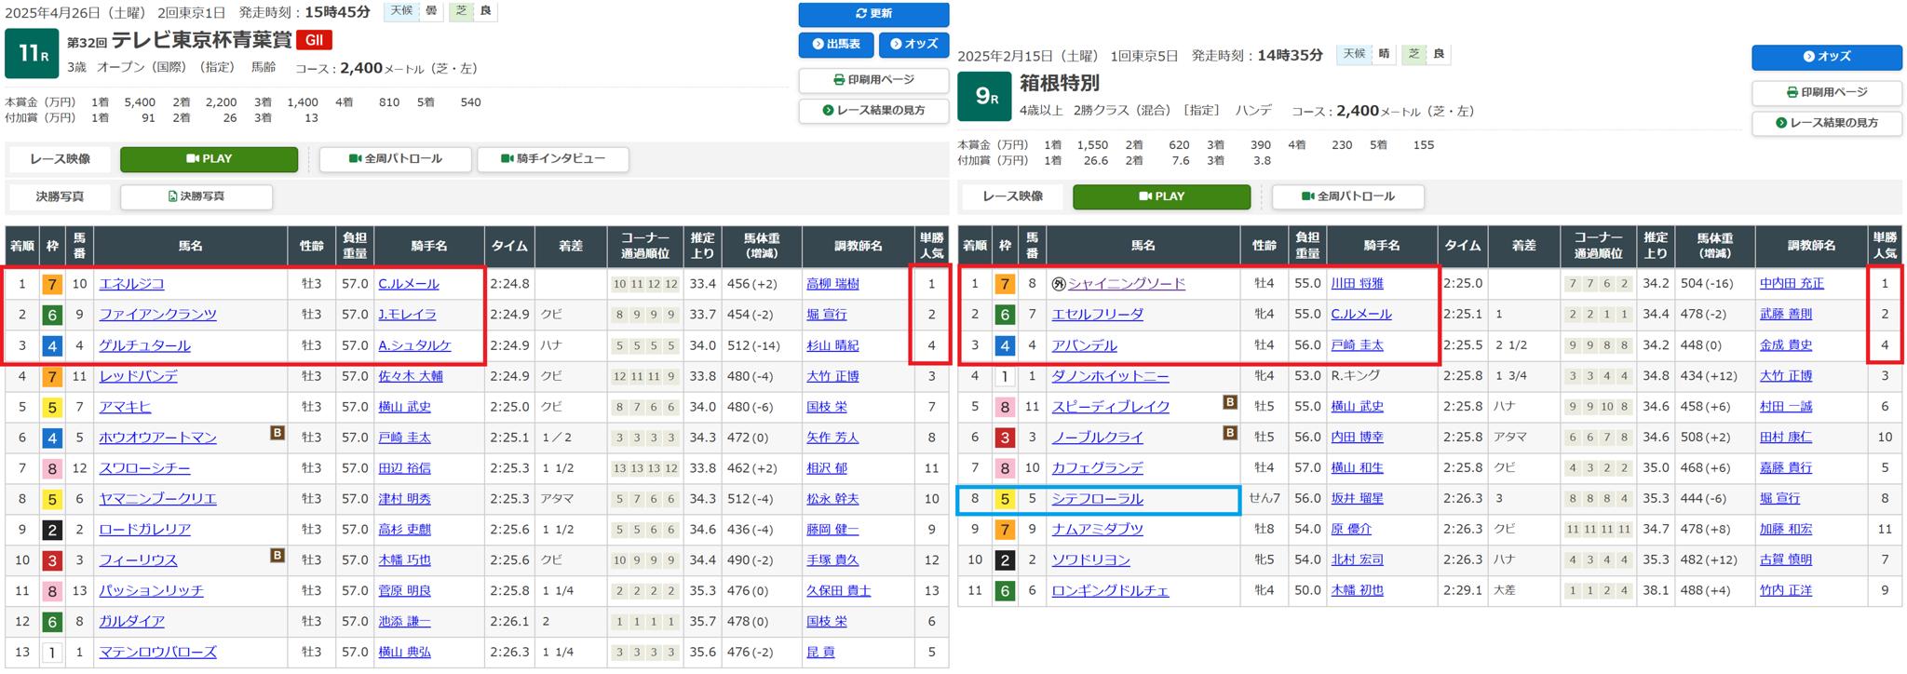This screenshot has height=674, width=1907.
Task: Click the blinker B icon beside ホウオウアートマン
Action: click(277, 433)
